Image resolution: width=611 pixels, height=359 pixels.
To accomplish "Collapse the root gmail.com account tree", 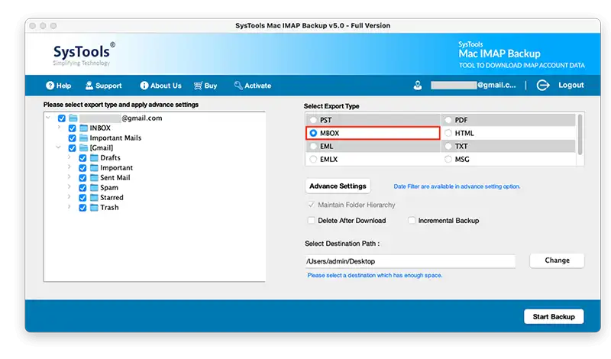I will click(x=48, y=118).
